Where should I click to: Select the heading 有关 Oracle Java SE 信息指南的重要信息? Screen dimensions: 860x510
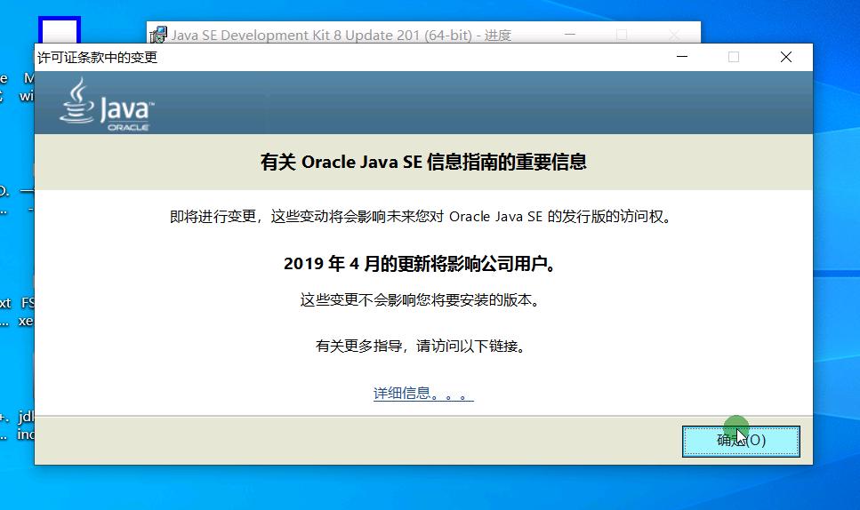(x=423, y=162)
